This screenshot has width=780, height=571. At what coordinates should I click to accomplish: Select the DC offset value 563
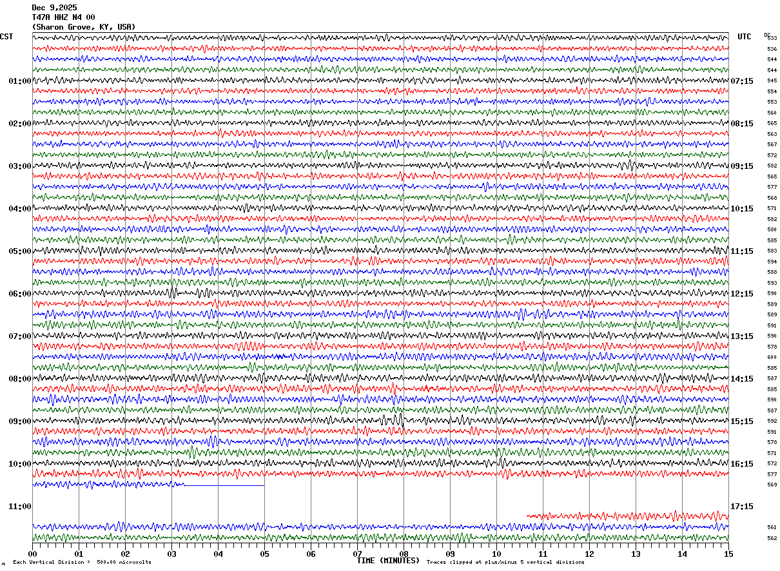tap(772, 134)
